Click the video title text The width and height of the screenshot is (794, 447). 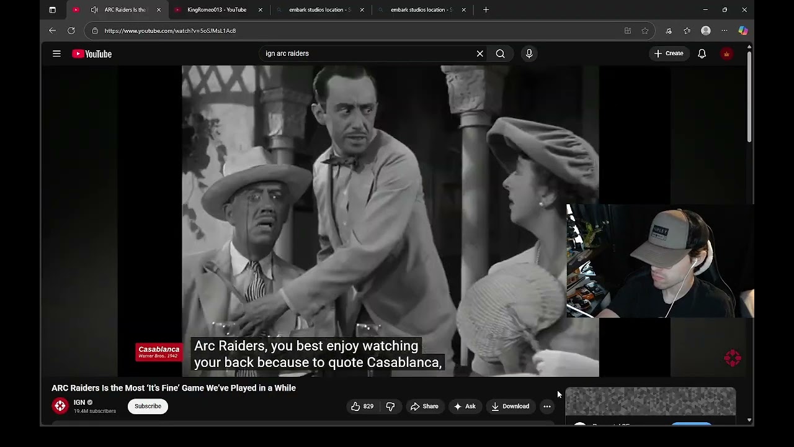(174, 388)
